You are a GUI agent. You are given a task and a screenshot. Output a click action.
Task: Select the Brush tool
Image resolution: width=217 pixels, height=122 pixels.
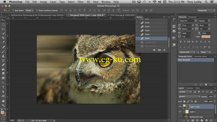click(3, 52)
